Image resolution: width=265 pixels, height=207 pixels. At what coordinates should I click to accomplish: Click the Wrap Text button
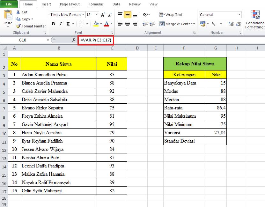click(171, 15)
